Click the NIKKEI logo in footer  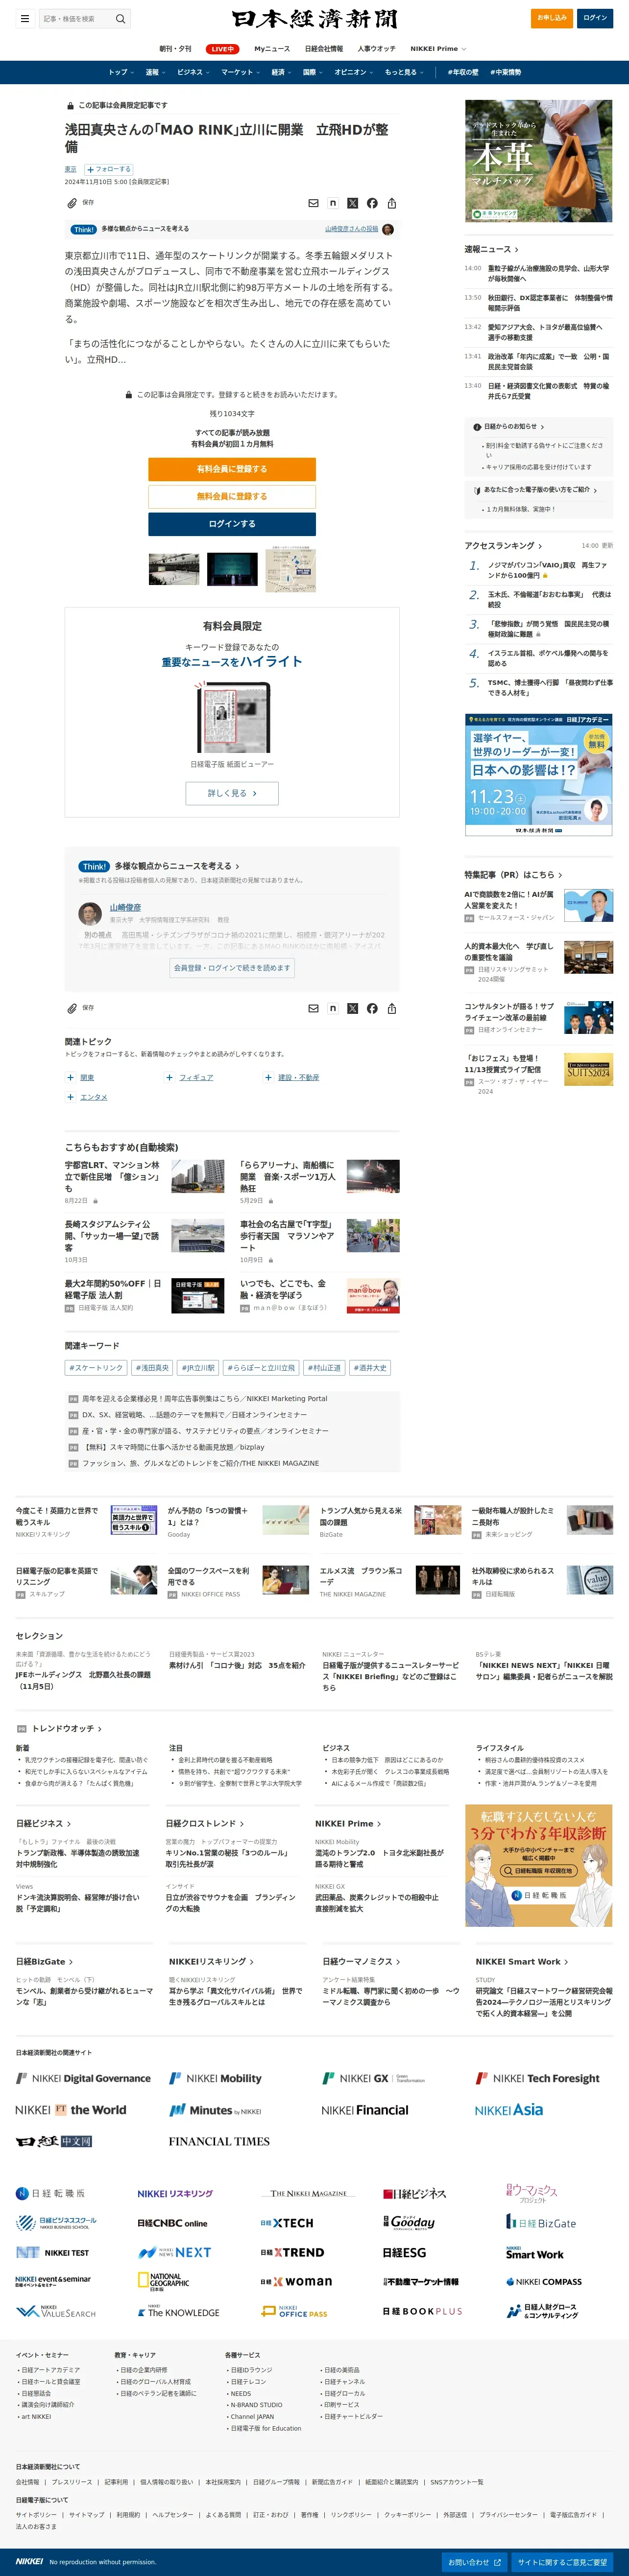(x=29, y=2561)
